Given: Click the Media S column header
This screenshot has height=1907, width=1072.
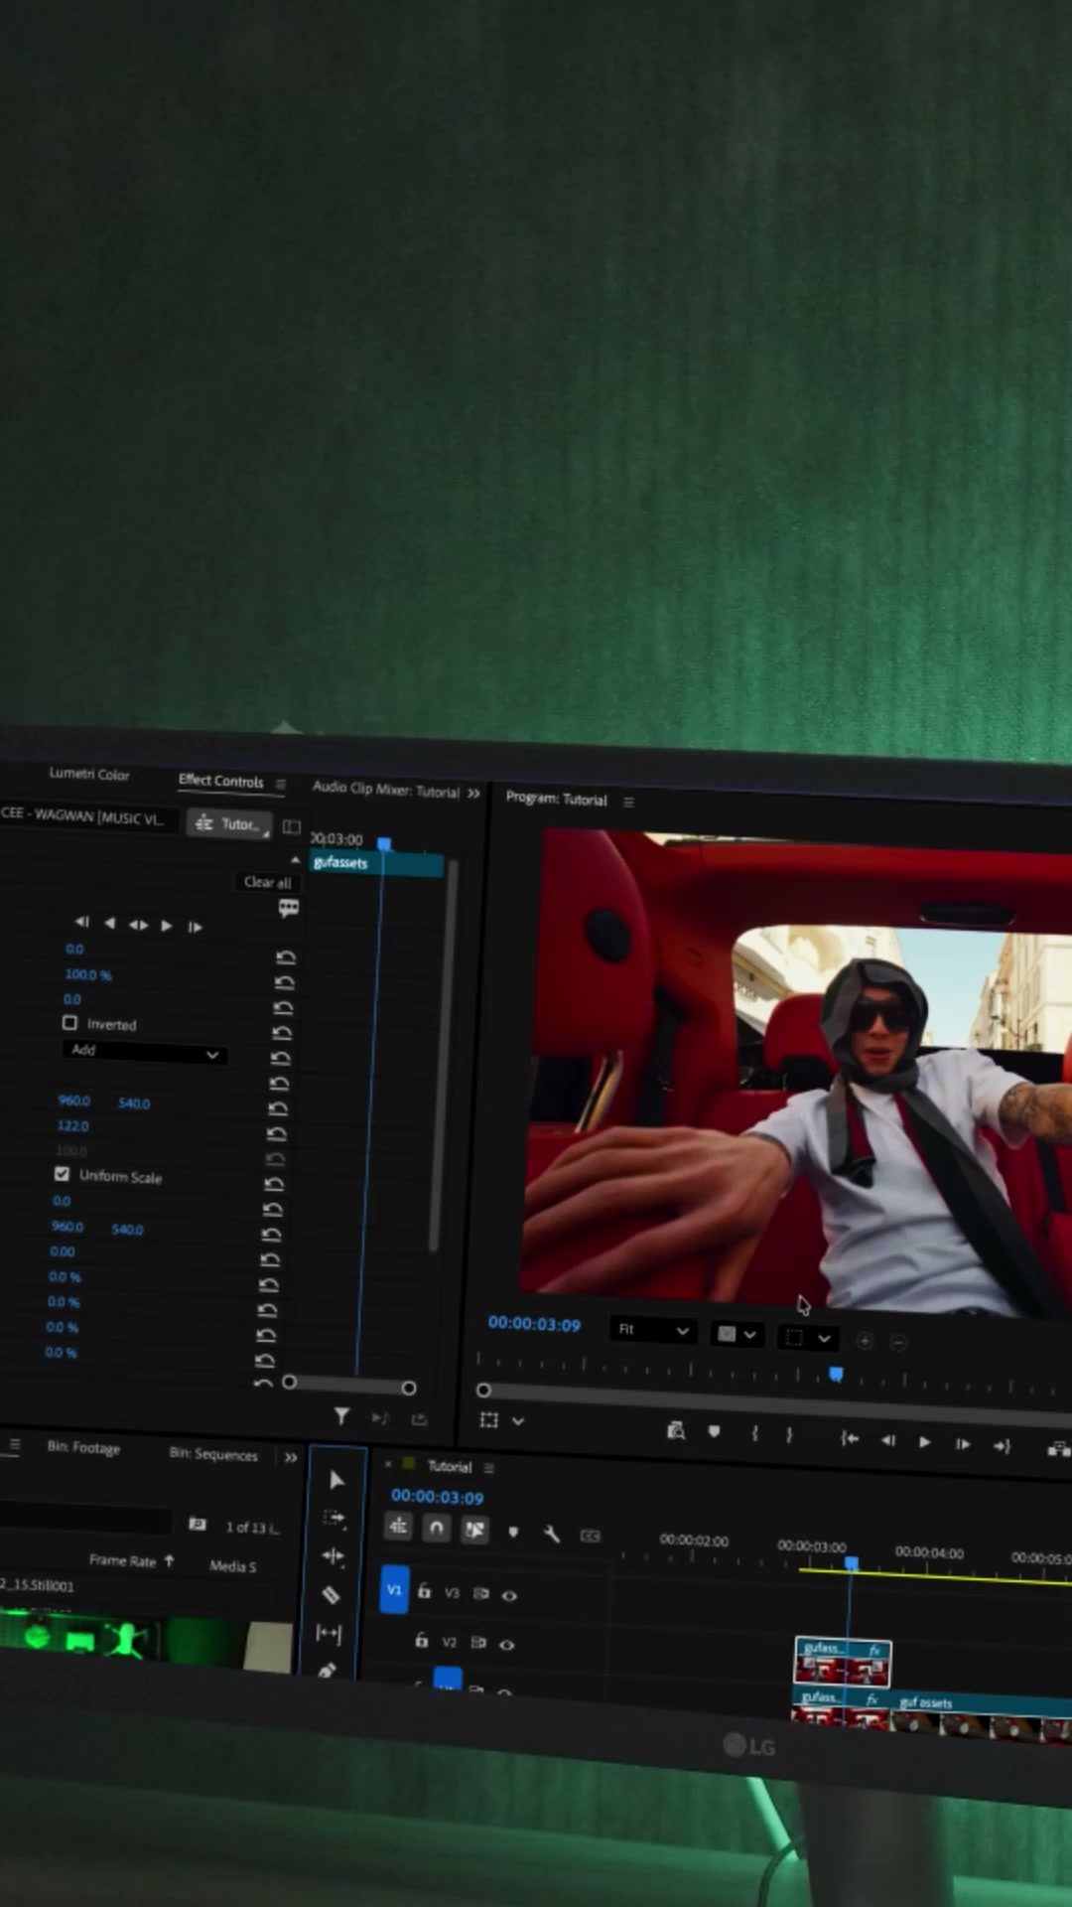Looking at the screenshot, I should pyautogui.click(x=232, y=1566).
